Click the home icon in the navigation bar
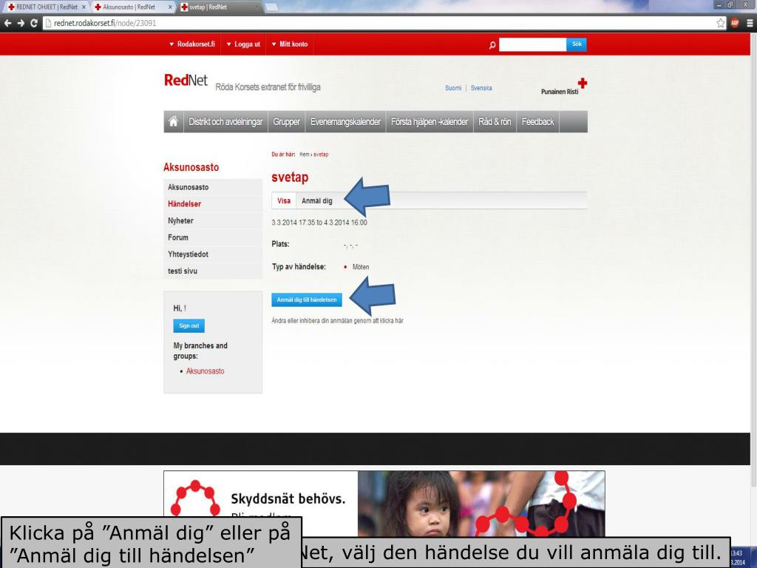The height and width of the screenshot is (568, 757). [x=173, y=122]
